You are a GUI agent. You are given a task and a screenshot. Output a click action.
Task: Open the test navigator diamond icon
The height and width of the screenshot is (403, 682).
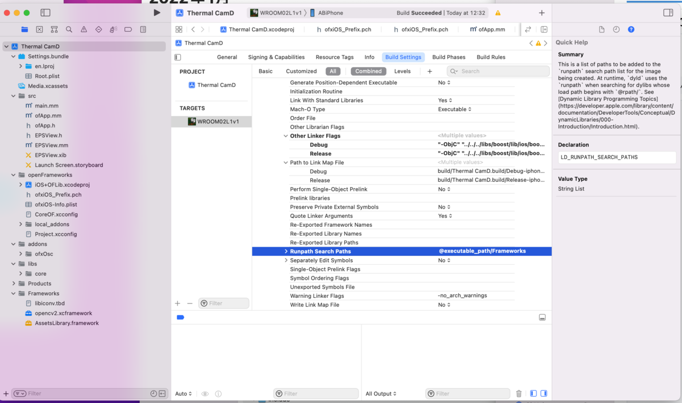(x=98, y=30)
